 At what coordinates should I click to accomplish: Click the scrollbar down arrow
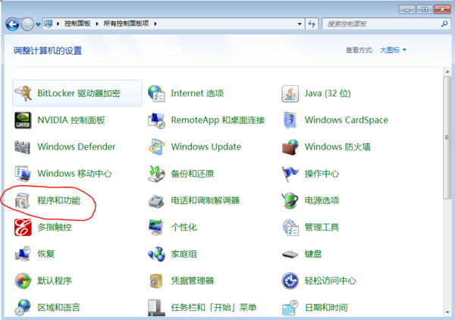[447, 312]
